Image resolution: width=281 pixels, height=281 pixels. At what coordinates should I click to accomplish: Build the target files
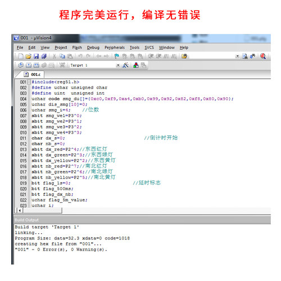tap(29, 65)
